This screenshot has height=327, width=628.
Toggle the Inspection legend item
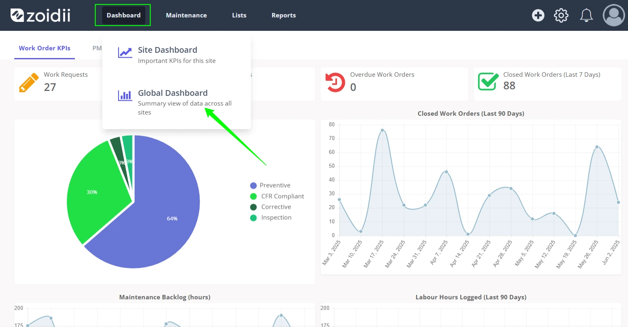pyautogui.click(x=270, y=218)
